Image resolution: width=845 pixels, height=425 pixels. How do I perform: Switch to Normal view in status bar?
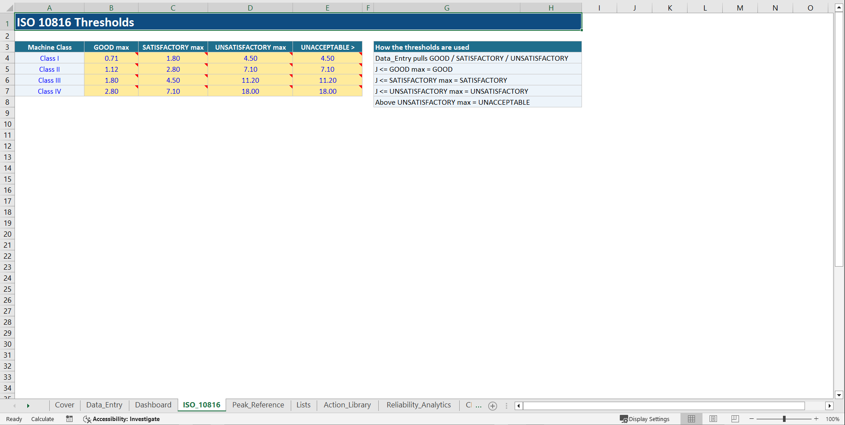pyautogui.click(x=691, y=419)
